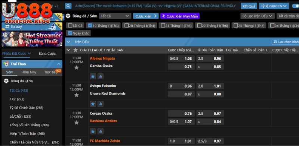Click the blue star under Urawa Red Diamonds
The image size is (299, 149).
(93, 104)
